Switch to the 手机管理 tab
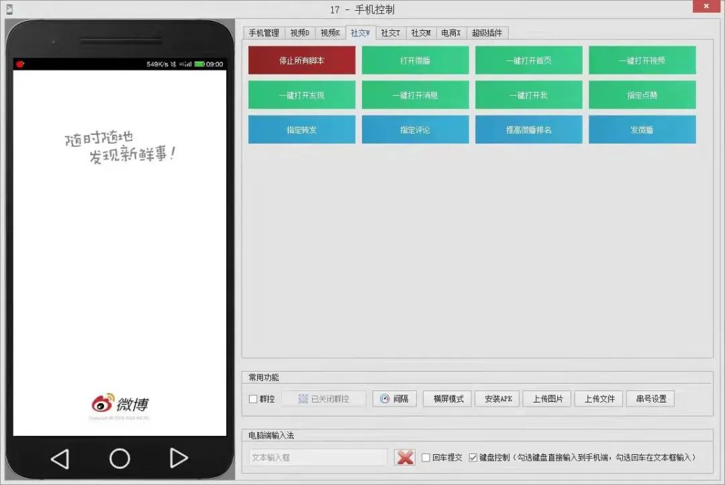 (264, 33)
